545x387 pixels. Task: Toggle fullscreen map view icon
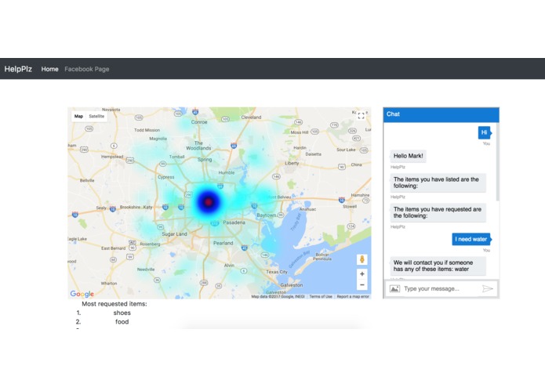[x=362, y=116]
